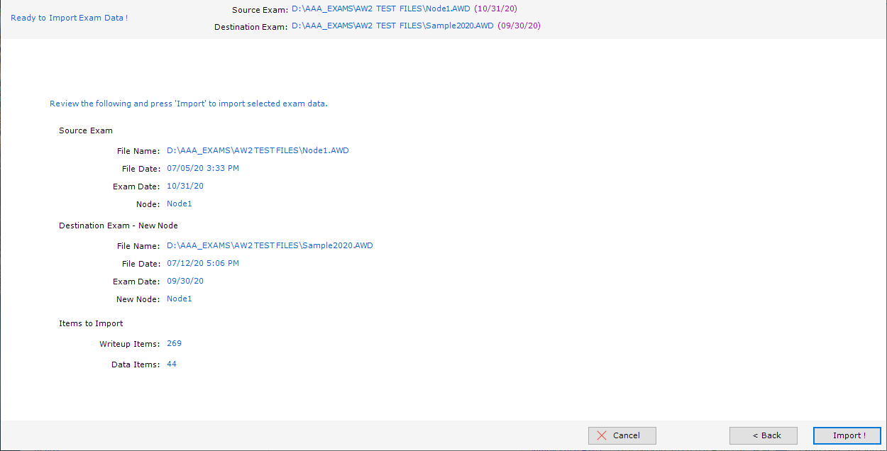Click the New Node value Node1

[x=179, y=299]
